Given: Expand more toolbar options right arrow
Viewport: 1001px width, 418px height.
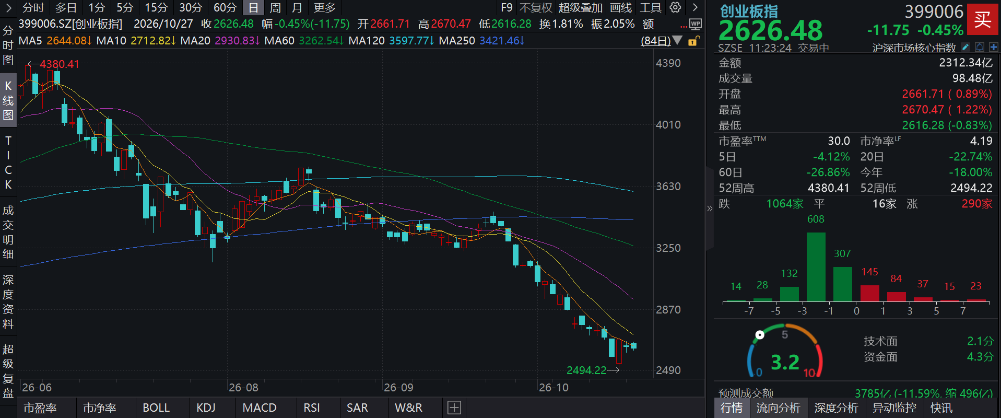Looking at the screenshot, I should pos(695,7).
